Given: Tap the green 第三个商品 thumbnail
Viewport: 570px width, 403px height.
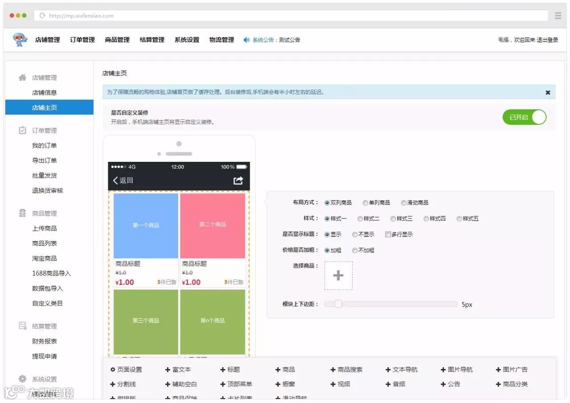Looking at the screenshot, I should click(146, 322).
